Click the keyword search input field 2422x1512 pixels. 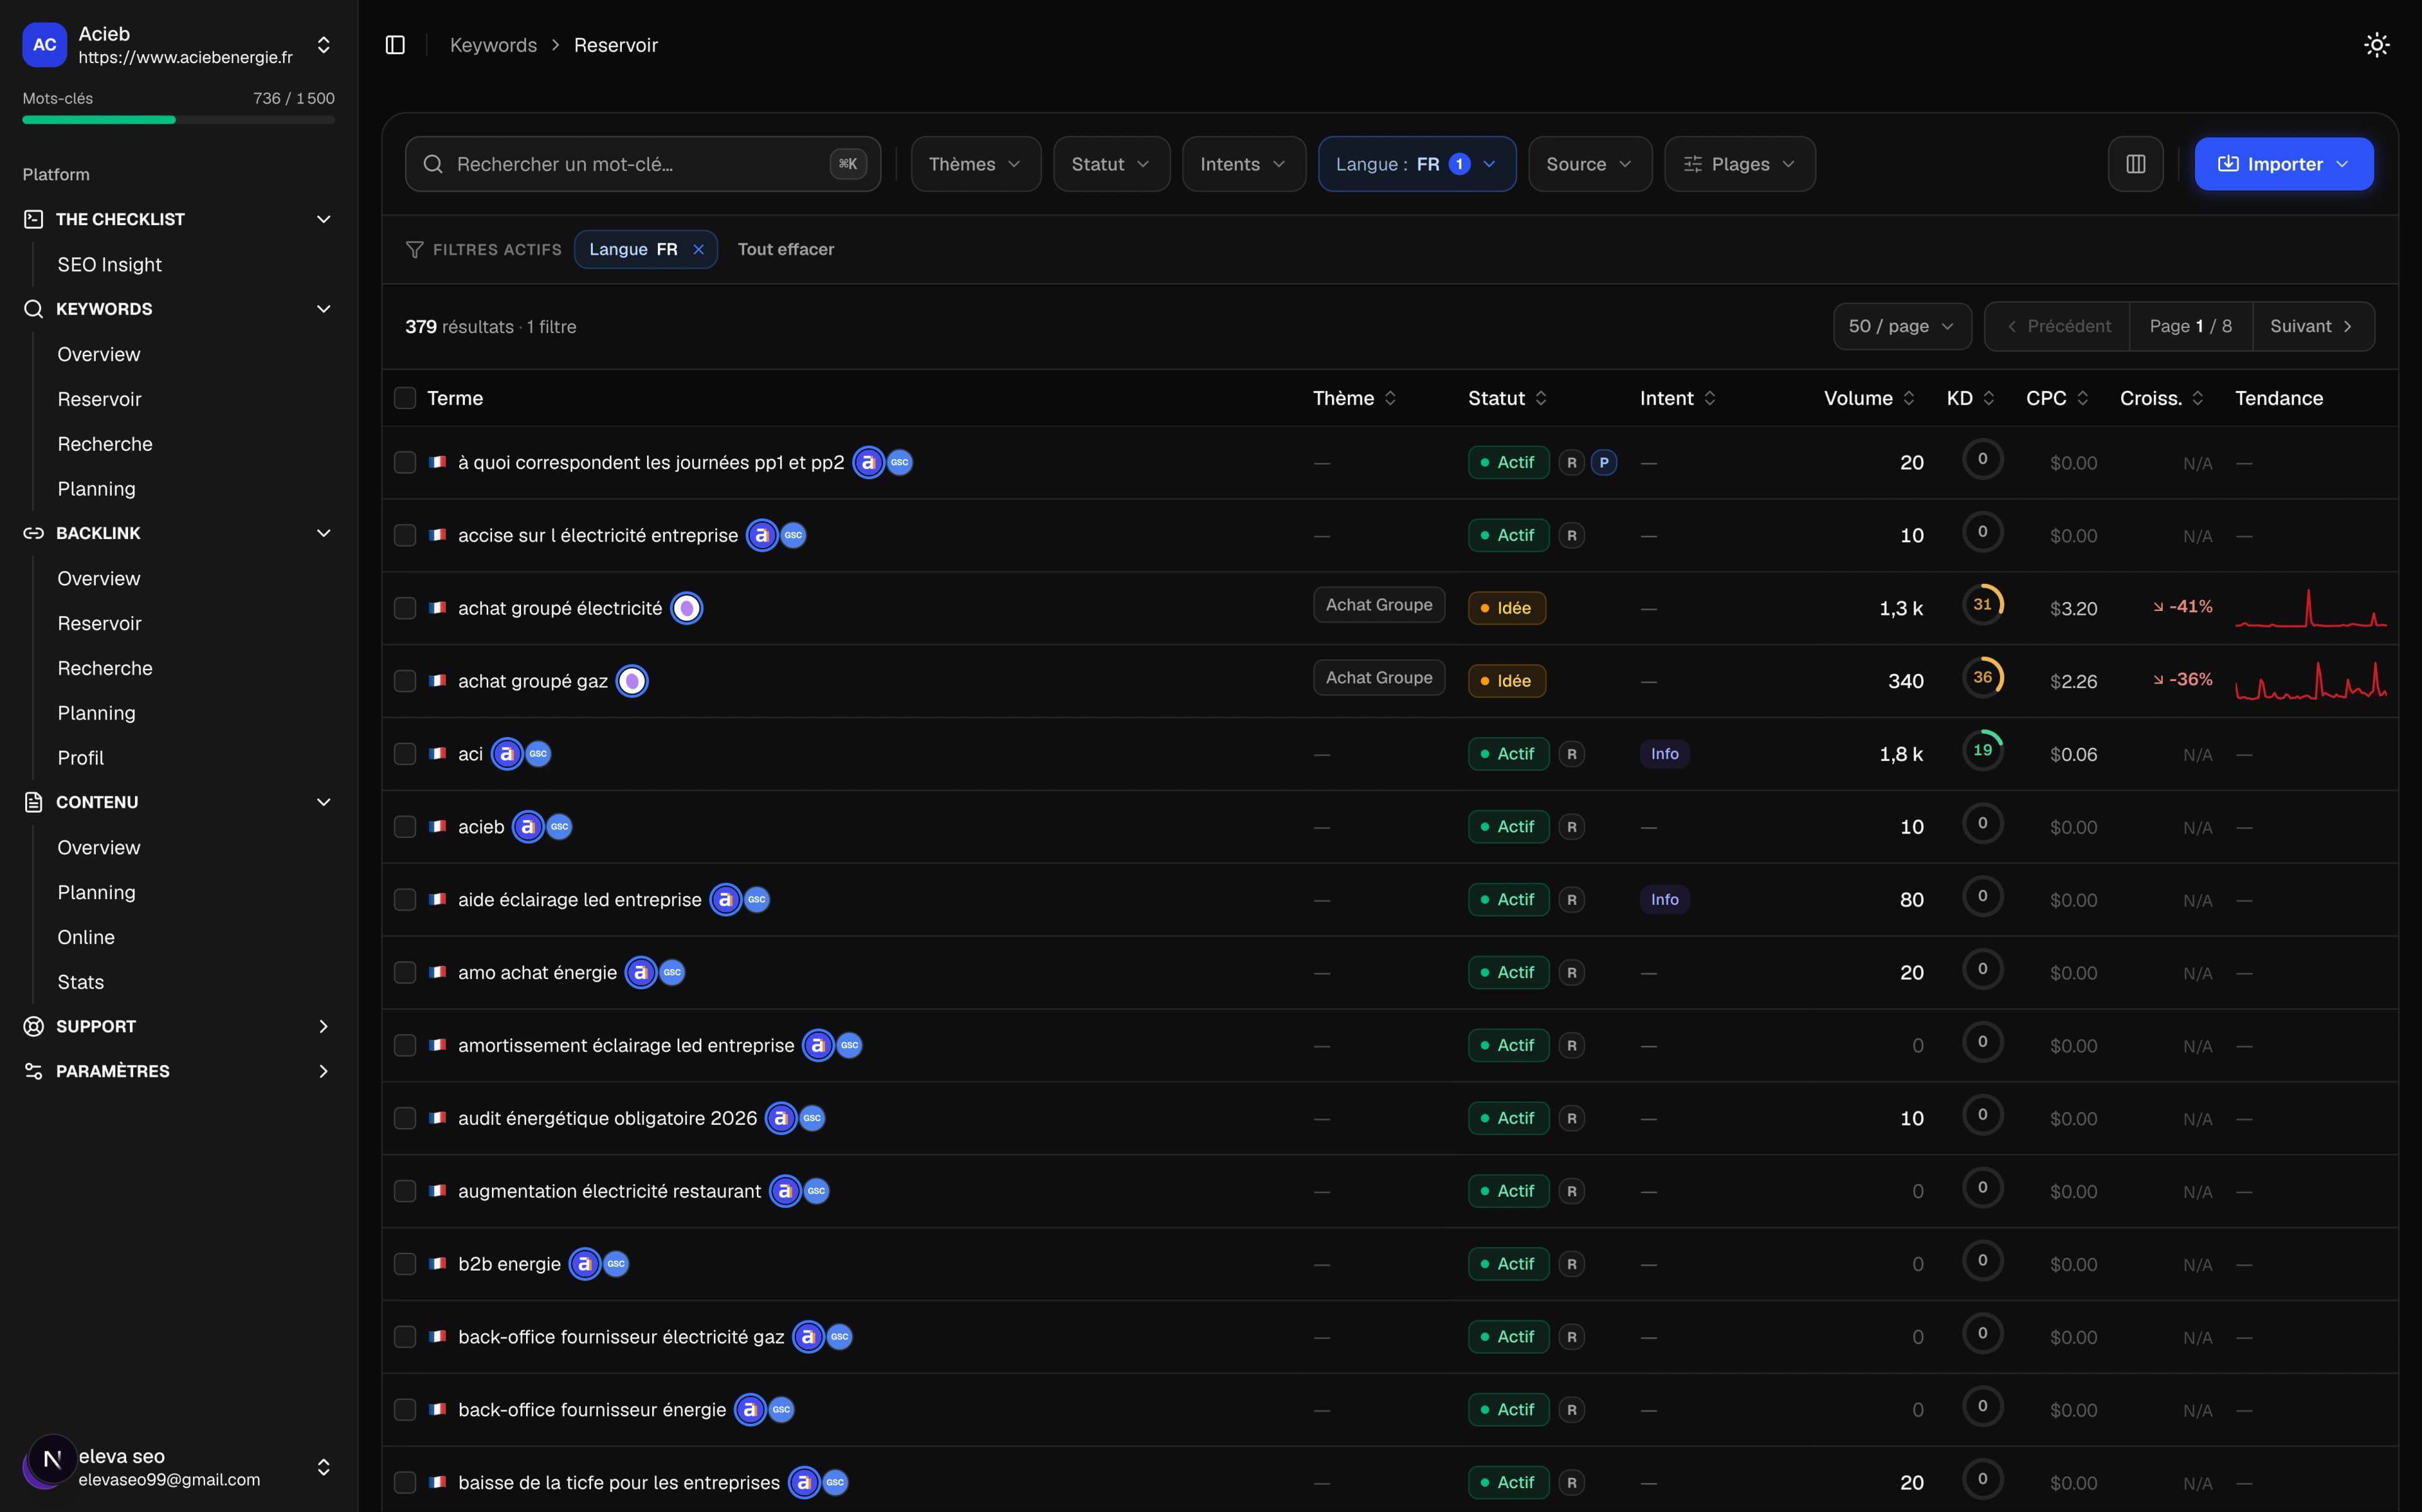click(642, 164)
